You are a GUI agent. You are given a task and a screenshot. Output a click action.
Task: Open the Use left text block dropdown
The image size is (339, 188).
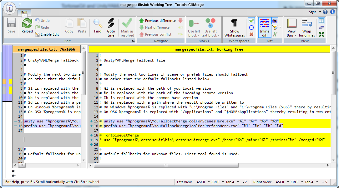[210, 27]
